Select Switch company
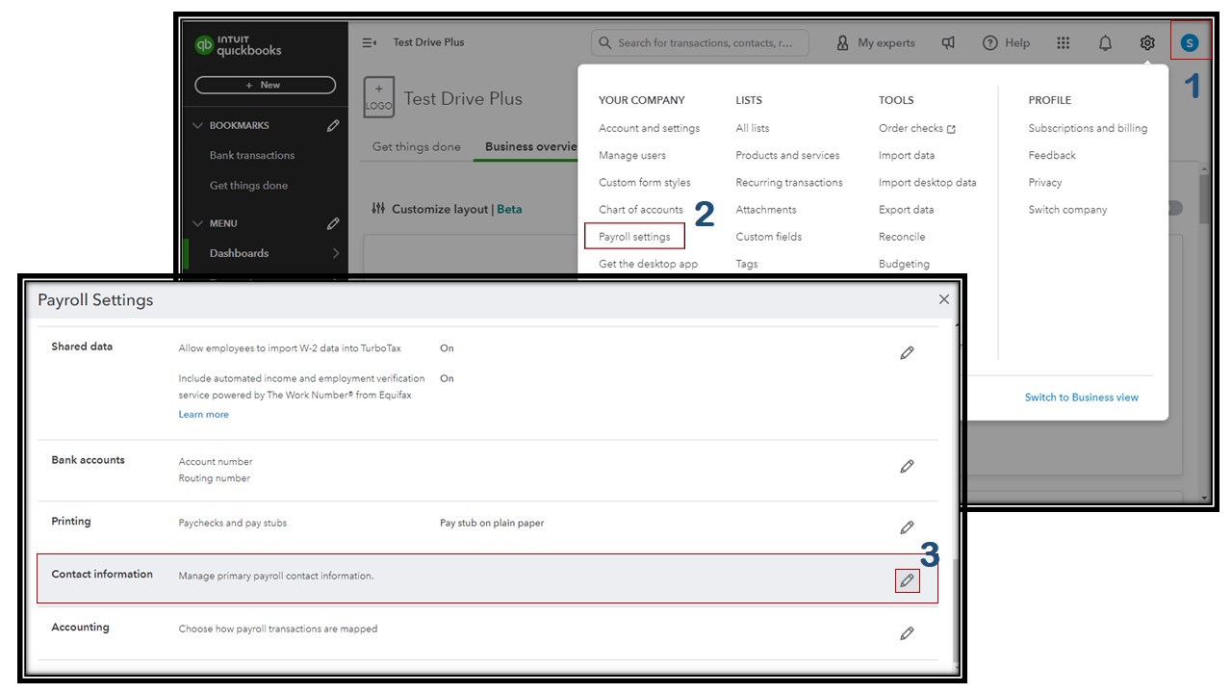 click(x=1067, y=209)
